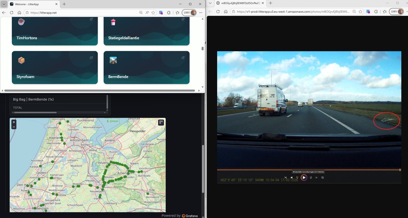The image size is (408, 218).
Task: Open a new tab in amazonaws window
Action: point(271,3)
